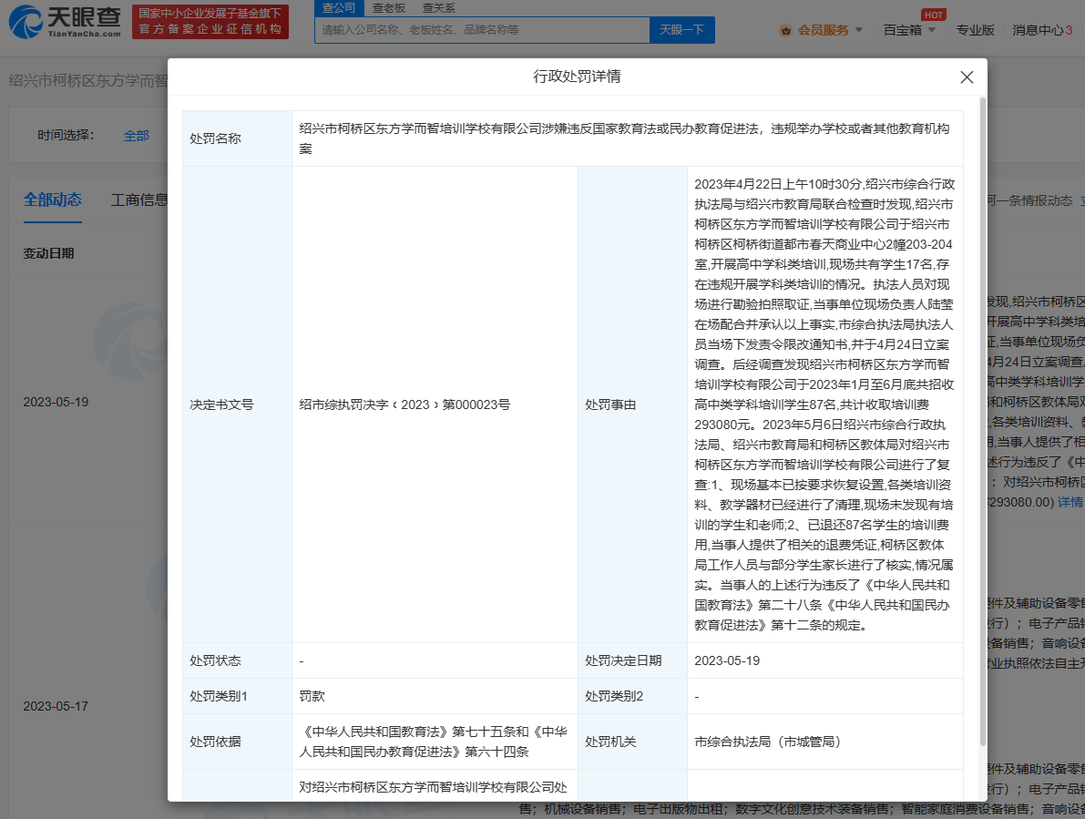The width and height of the screenshot is (1085, 819).
Task: Select the 查公司 search tab
Action: tap(339, 8)
